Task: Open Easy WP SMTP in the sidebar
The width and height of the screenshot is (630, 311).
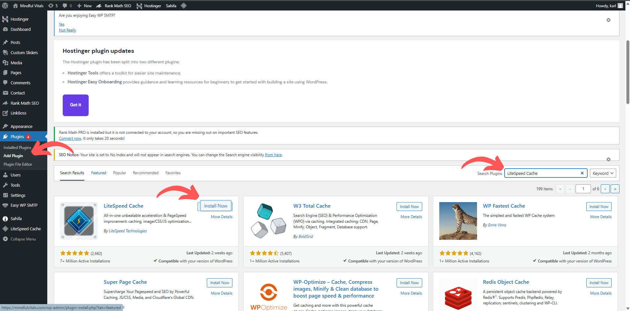Action: (x=24, y=205)
